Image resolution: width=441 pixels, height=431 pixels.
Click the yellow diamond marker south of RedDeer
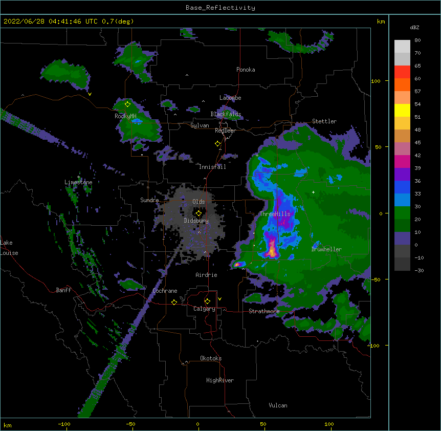pyautogui.click(x=218, y=144)
